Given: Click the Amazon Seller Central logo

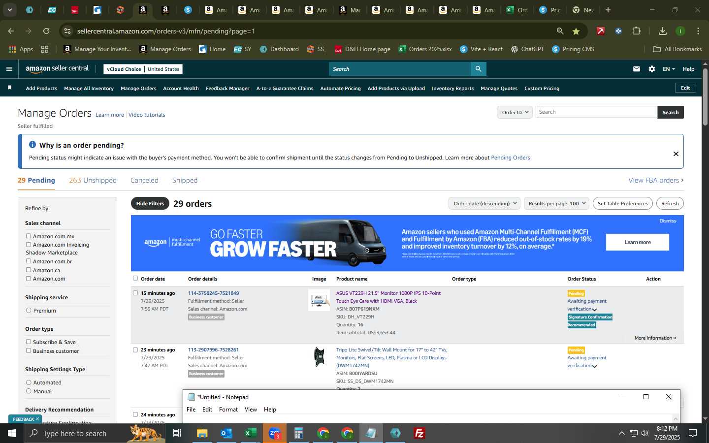Looking at the screenshot, I should pyautogui.click(x=57, y=69).
